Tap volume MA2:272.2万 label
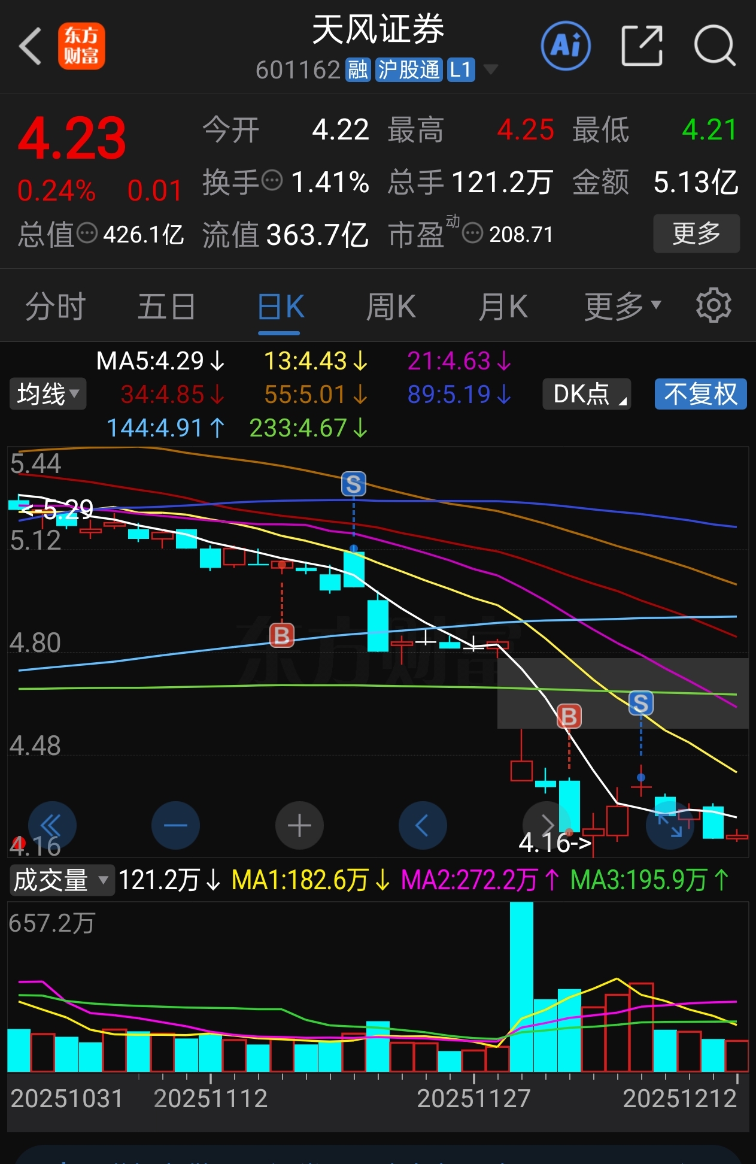Screen dimensions: 756x1164 [481, 880]
